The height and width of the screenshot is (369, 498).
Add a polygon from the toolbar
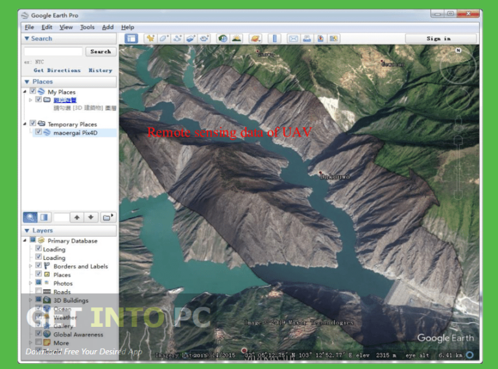tap(163, 39)
